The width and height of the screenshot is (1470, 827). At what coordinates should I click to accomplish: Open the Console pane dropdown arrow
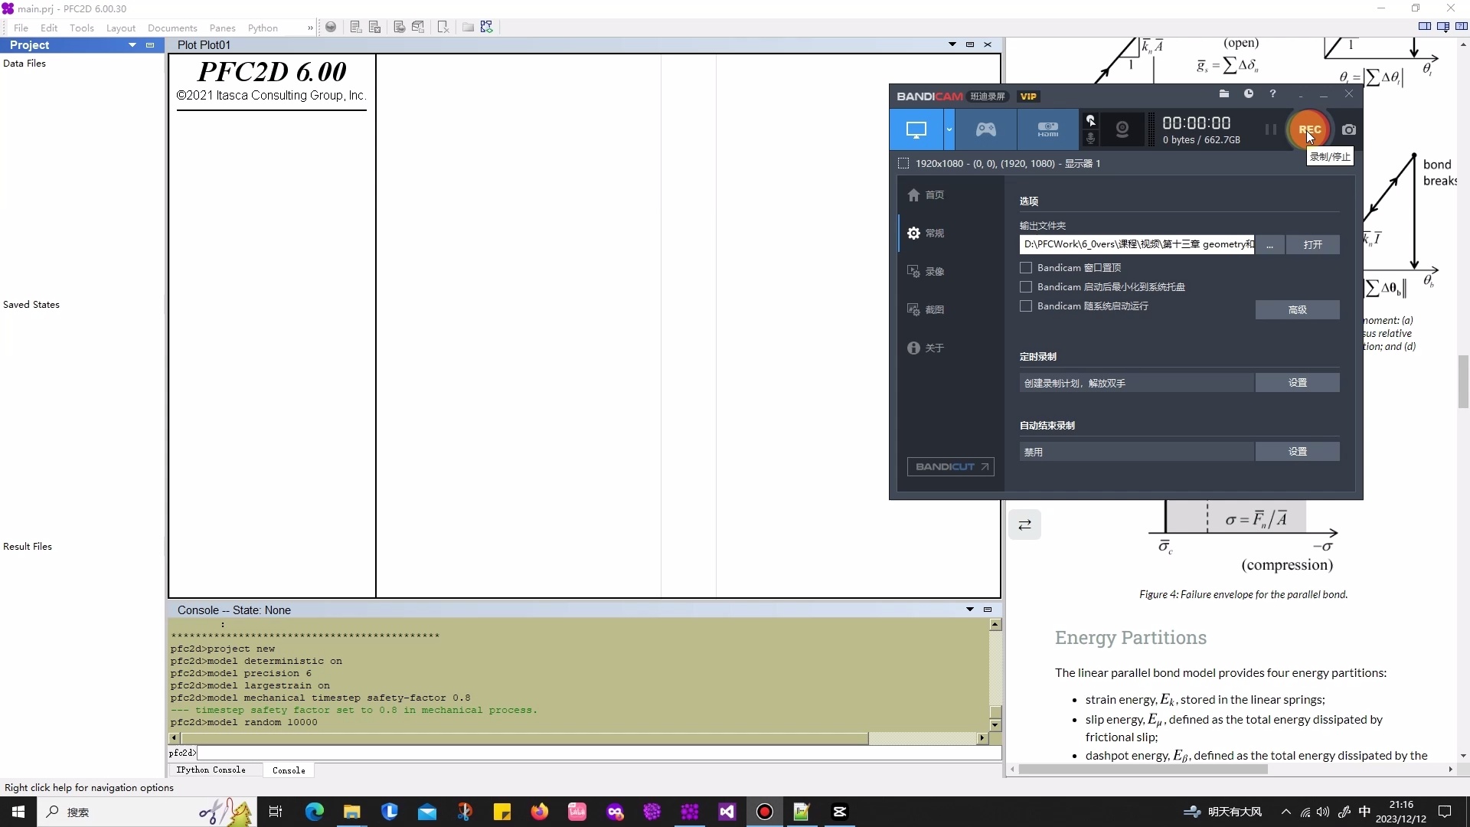[x=969, y=610]
